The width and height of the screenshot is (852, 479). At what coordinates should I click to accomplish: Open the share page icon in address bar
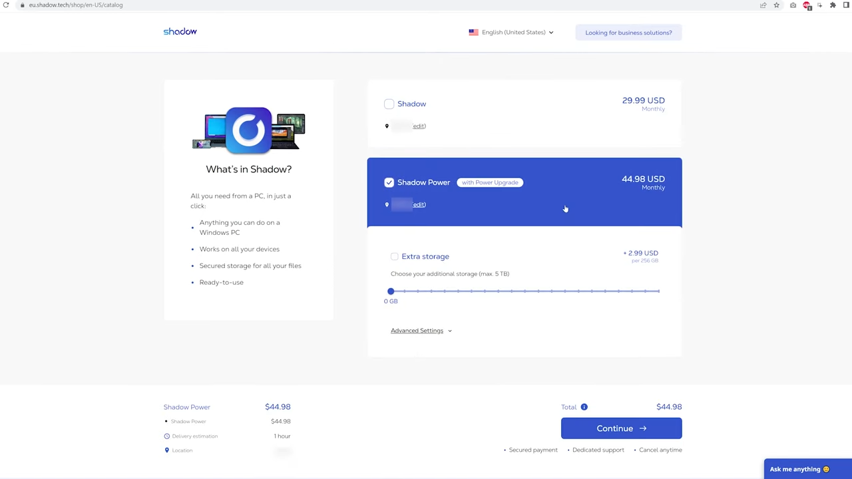(763, 5)
